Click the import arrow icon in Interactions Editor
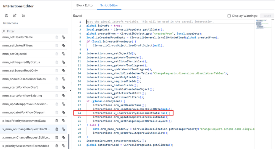Image resolution: width=275 pixels, height=149 pixels. (23, 15)
